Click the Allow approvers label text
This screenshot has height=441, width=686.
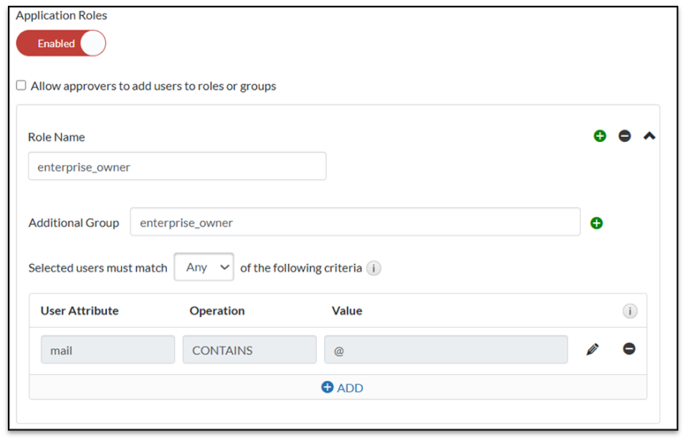[153, 86]
